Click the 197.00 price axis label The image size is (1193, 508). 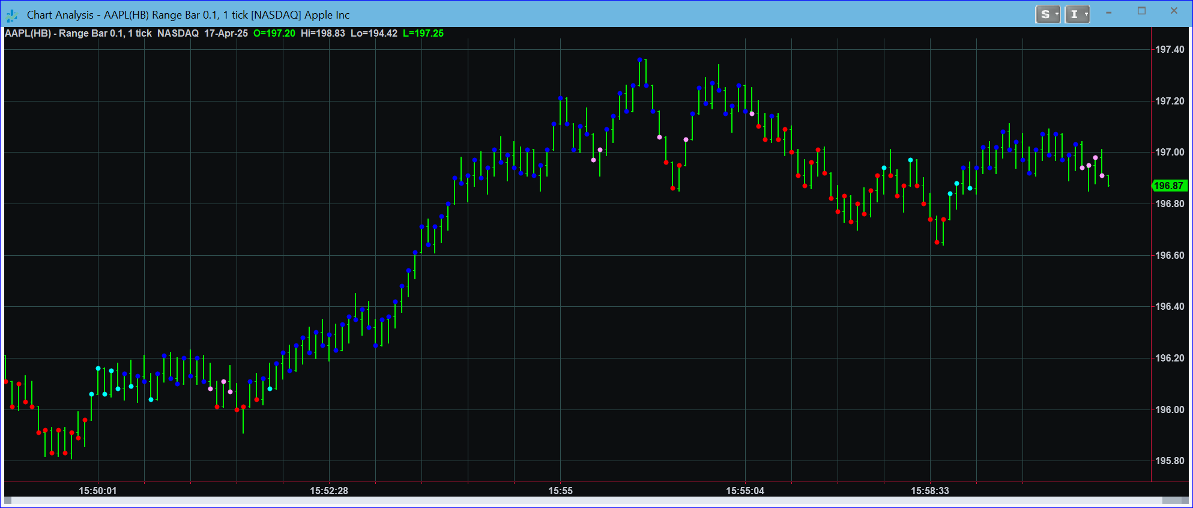pyautogui.click(x=1170, y=153)
